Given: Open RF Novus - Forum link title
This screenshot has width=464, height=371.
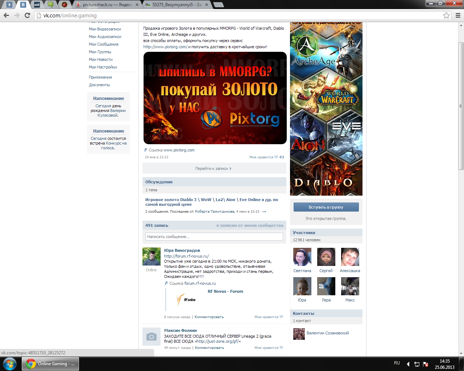Looking at the screenshot, I should coord(225,291).
